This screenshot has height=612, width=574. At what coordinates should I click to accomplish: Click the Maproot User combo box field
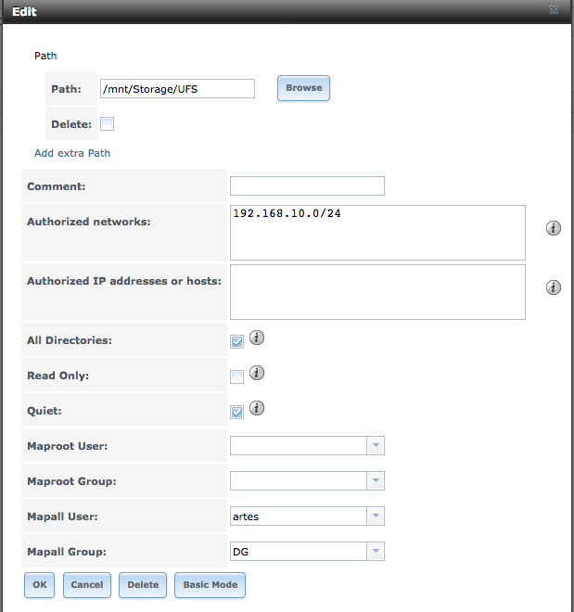(x=299, y=445)
